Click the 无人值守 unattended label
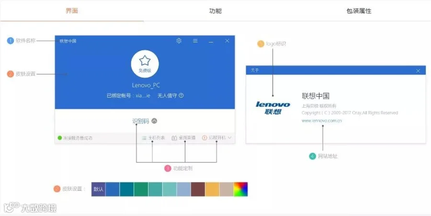The image size is (431, 216). [167, 96]
